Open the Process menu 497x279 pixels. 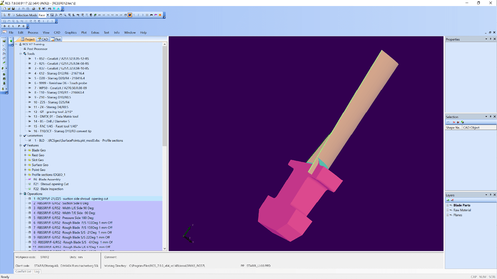33,32
